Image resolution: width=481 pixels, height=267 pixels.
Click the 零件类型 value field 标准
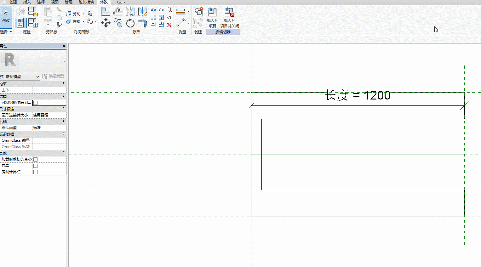pos(49,128)
